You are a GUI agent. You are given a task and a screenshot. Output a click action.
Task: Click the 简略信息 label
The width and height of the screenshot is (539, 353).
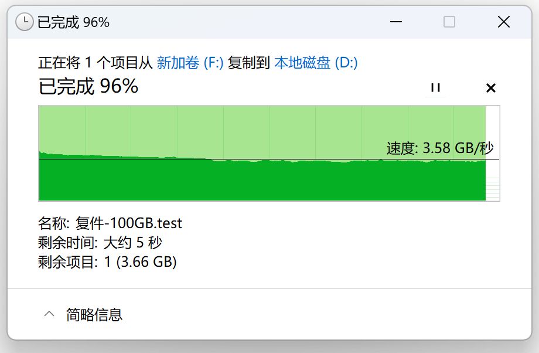point(94,314)
